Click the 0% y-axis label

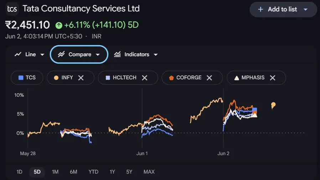(x=20, y=133)
